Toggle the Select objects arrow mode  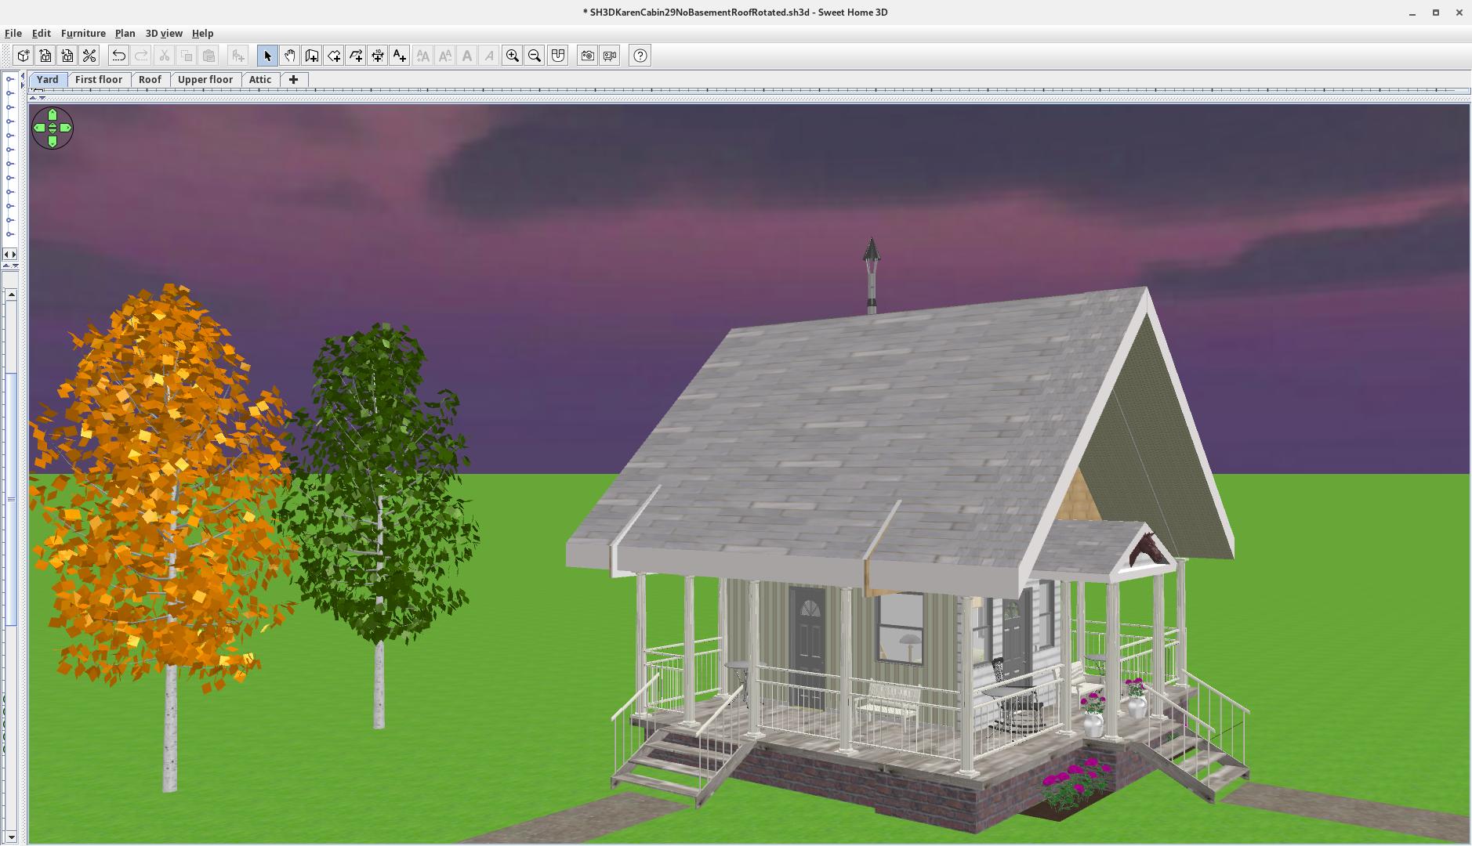click(x=267, y=56)
